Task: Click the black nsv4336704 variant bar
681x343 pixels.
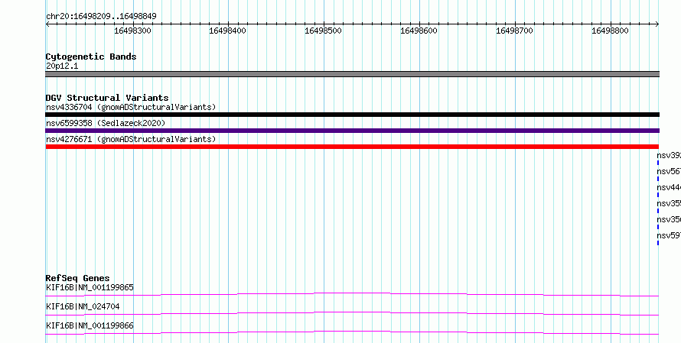Action: (x=352, y=115)
